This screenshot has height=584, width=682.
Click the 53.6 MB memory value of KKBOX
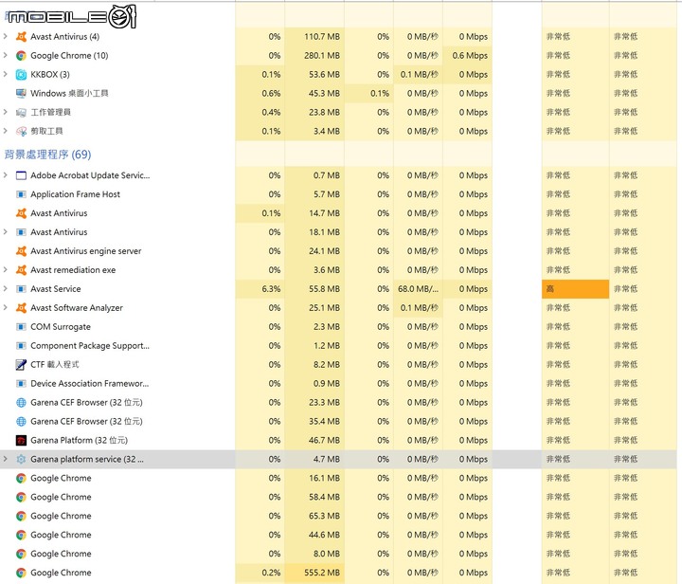324,74
